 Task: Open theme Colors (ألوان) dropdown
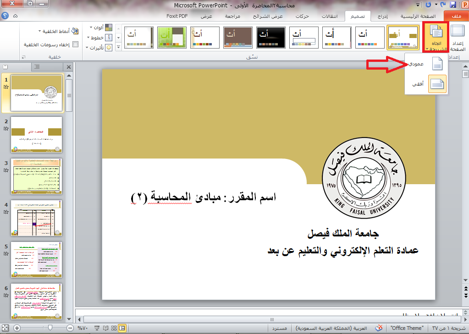[x=101, y=28]
